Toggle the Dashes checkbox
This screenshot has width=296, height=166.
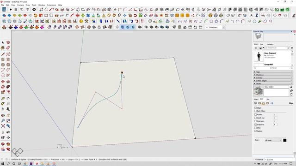[255, 131]
